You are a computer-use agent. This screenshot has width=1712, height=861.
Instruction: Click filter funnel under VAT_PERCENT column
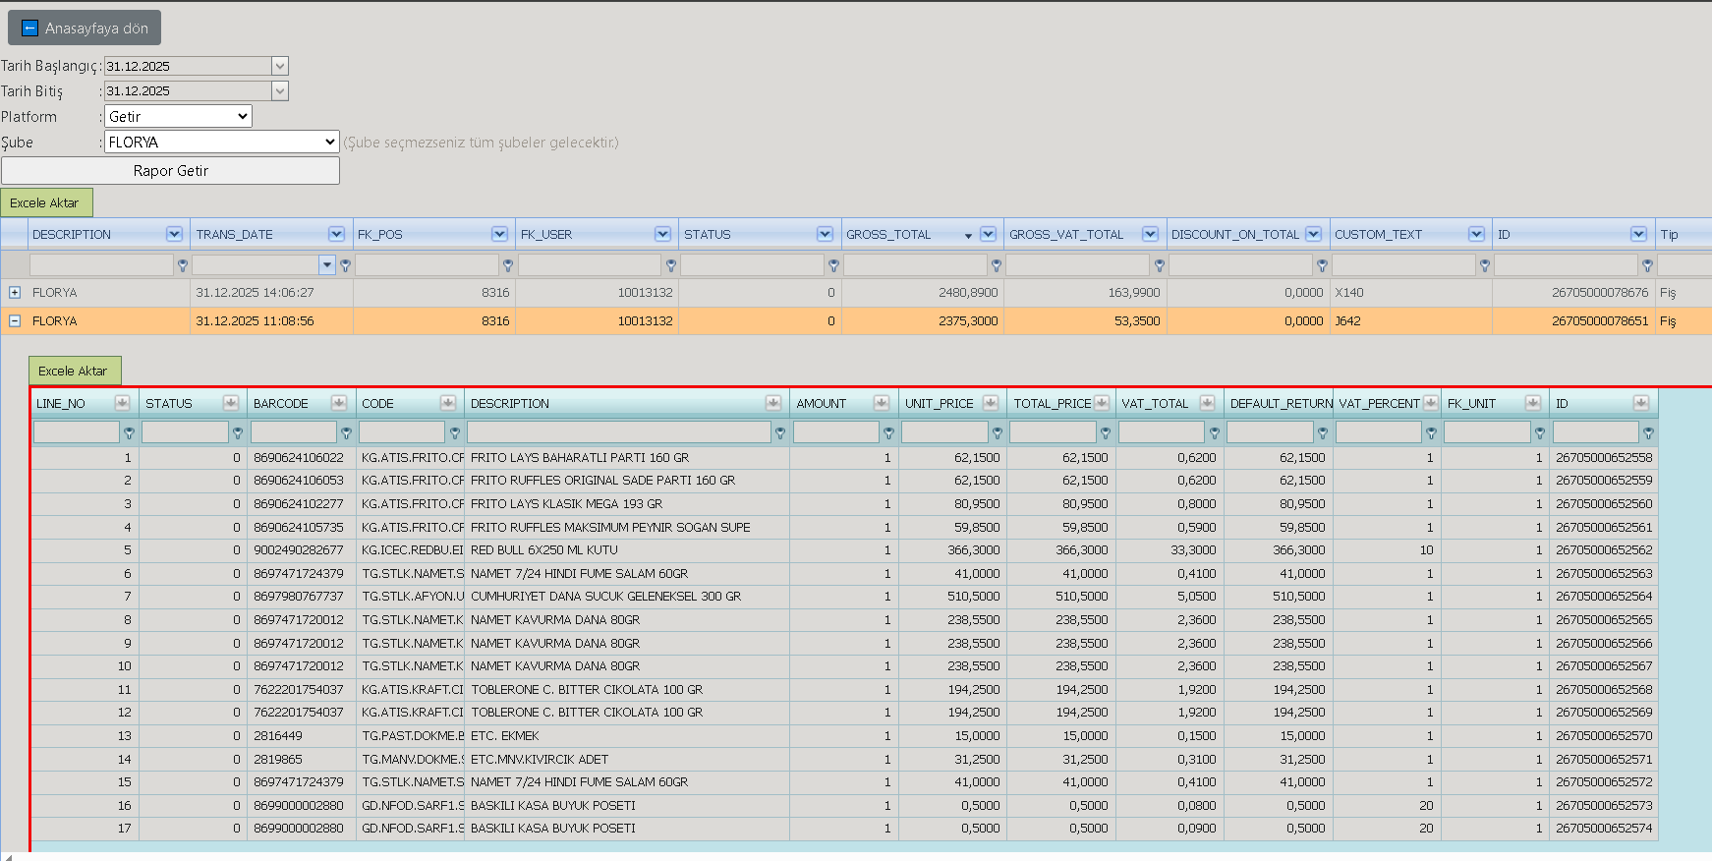tap(1431, 432)
